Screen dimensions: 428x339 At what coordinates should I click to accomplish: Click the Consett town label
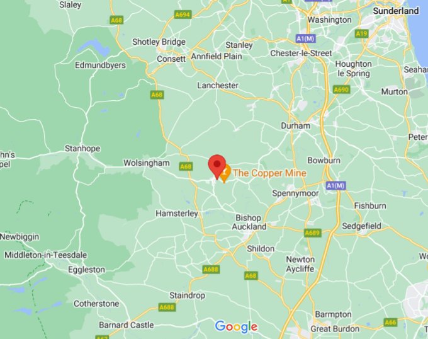[x=171, y=59]
